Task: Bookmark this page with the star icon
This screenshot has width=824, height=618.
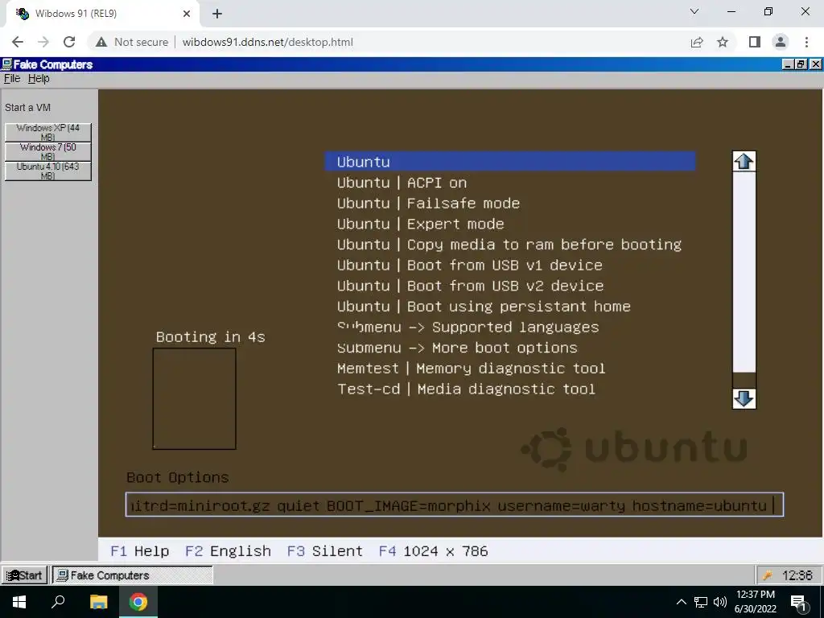Action: pyautogui.click(x=723, y=42)
